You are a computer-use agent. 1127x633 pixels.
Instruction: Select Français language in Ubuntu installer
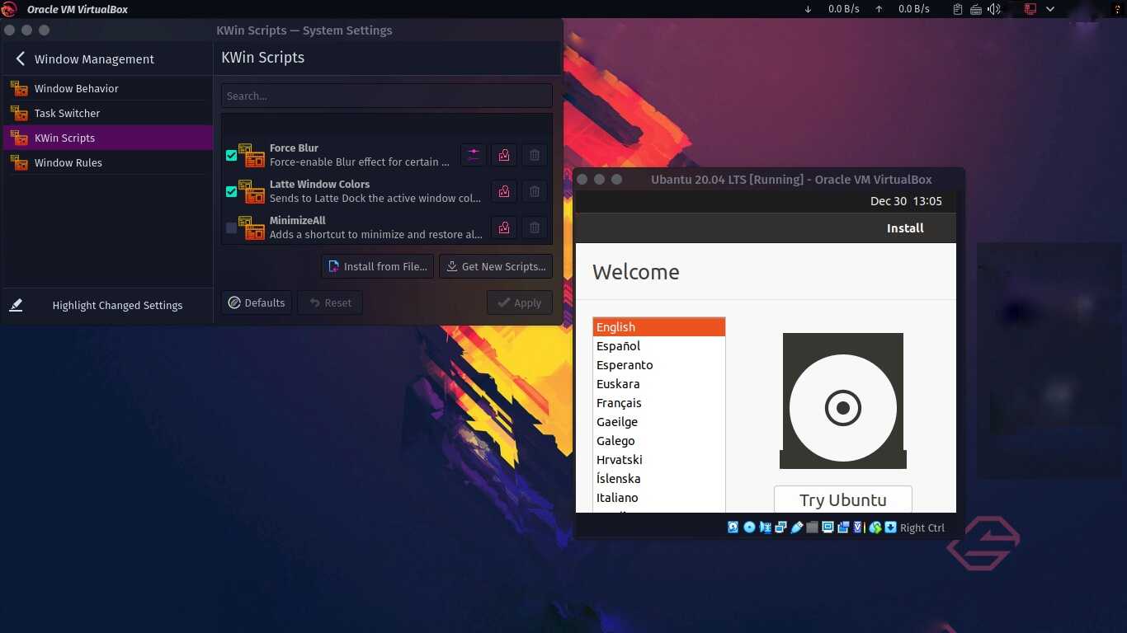click(x=659, y=403)
